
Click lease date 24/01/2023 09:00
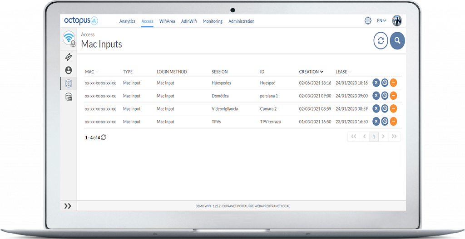pos(352,96)
